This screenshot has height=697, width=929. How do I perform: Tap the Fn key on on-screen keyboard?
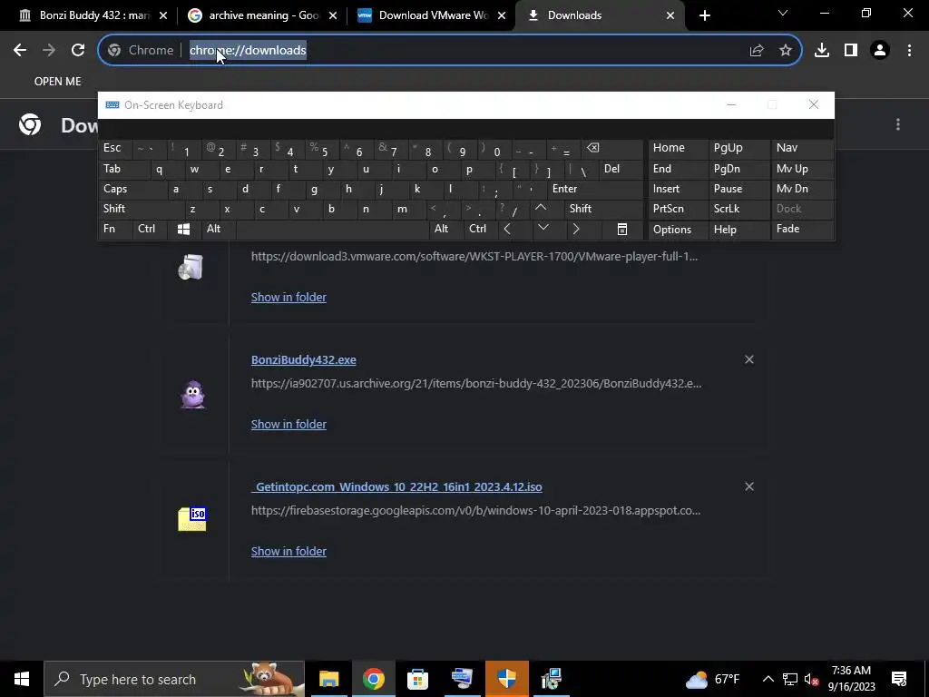[115, 229]
